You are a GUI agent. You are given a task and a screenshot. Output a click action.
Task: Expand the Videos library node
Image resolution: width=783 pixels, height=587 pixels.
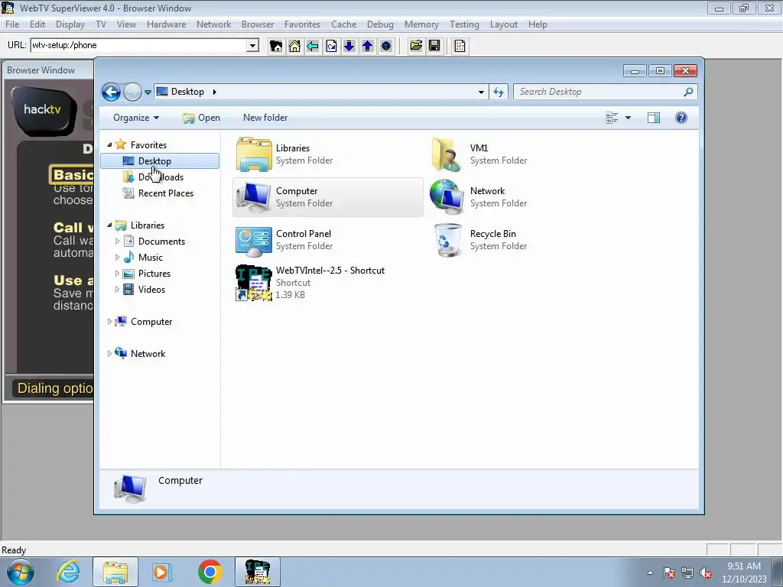[x=117, y=289]
